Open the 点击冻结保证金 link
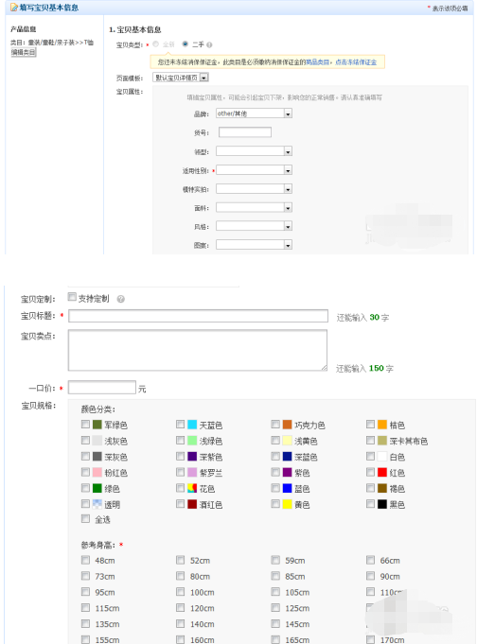Image resolution: width=477 pixels, height=644 pixels. click(x=356, y=62)
